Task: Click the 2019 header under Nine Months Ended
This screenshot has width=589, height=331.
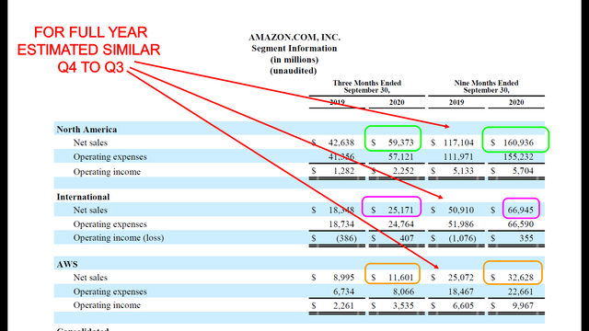Action: (456, 102)
